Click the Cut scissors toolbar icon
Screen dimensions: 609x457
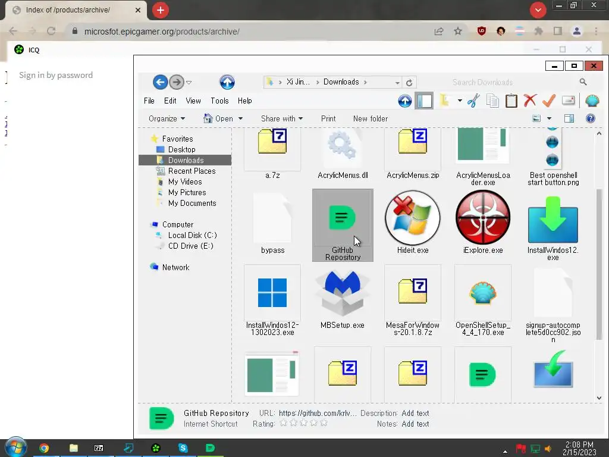(x=473, y=101)
